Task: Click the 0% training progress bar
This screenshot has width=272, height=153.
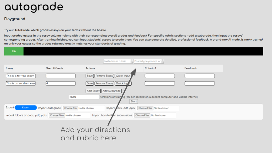Action: click(x=133, y=51)
